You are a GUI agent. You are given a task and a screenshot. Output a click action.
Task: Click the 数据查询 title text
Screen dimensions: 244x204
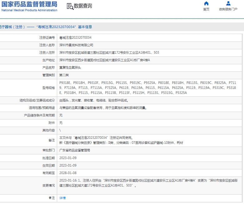coord(83,6)
